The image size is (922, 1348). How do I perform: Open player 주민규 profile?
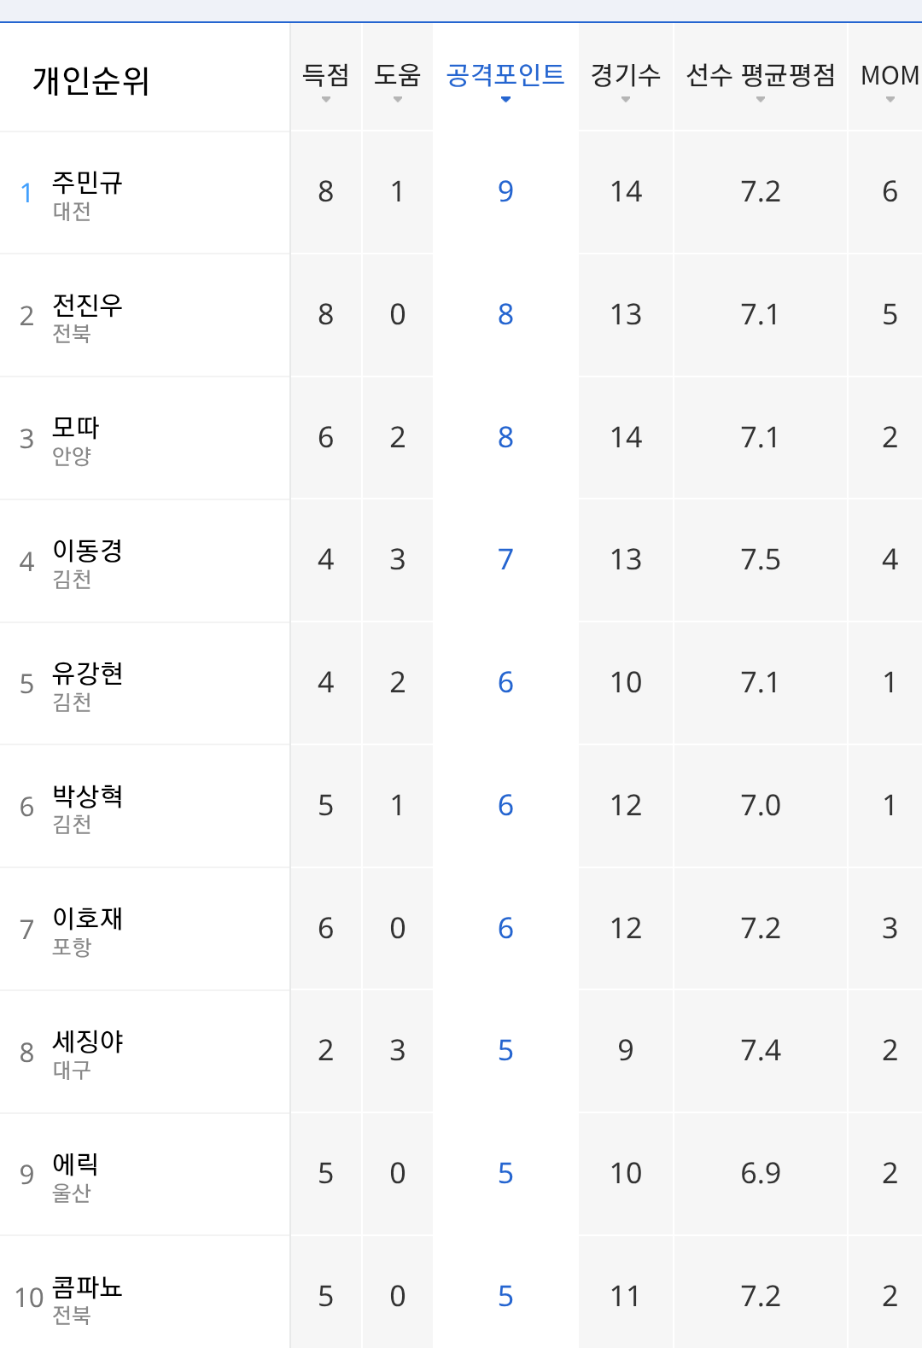point(87,182)
